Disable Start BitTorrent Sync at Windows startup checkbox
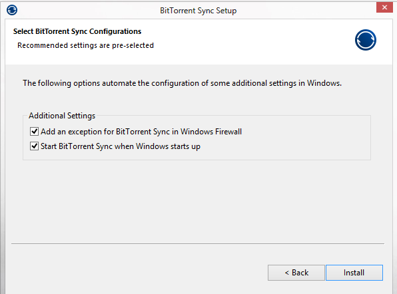Screen dimensions: 397x294 [x=34, y=146]
